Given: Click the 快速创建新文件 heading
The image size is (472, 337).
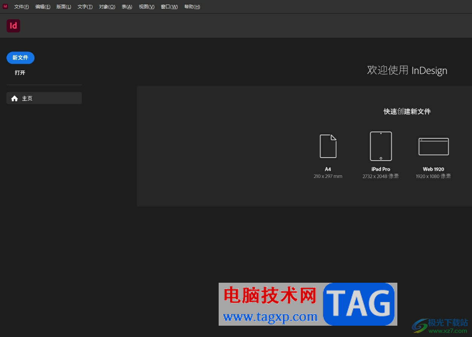Looking at the screenshot, I should (407, 112).
